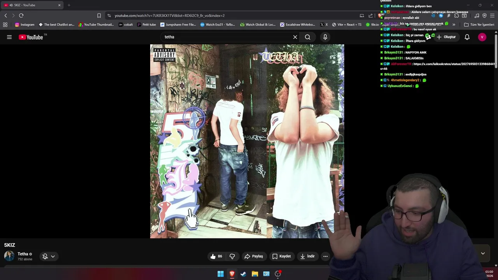Dislike the 5KIZ video

point(232,256)
